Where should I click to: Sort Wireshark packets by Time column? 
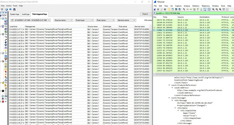point(169,17)
